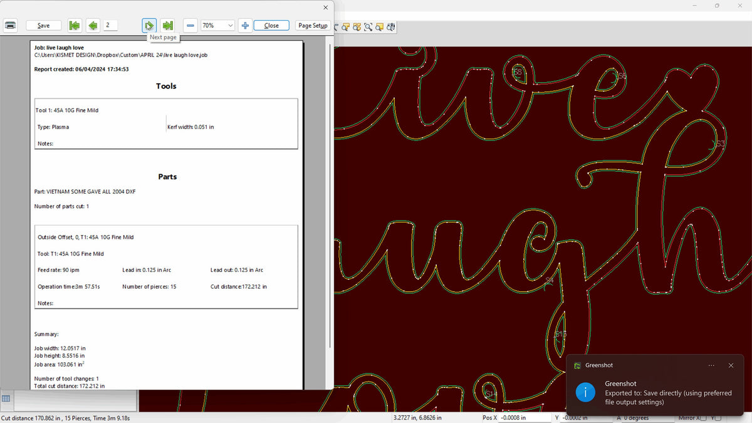Screen dimensions: 752x423
Task: Click cursor coordinates '3.2727 in, 6.8626 in'
Action: point(417,418)
